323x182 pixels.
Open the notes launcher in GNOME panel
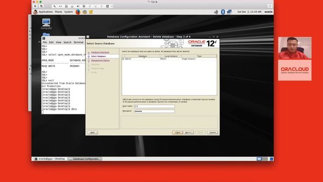click(91, 12)
